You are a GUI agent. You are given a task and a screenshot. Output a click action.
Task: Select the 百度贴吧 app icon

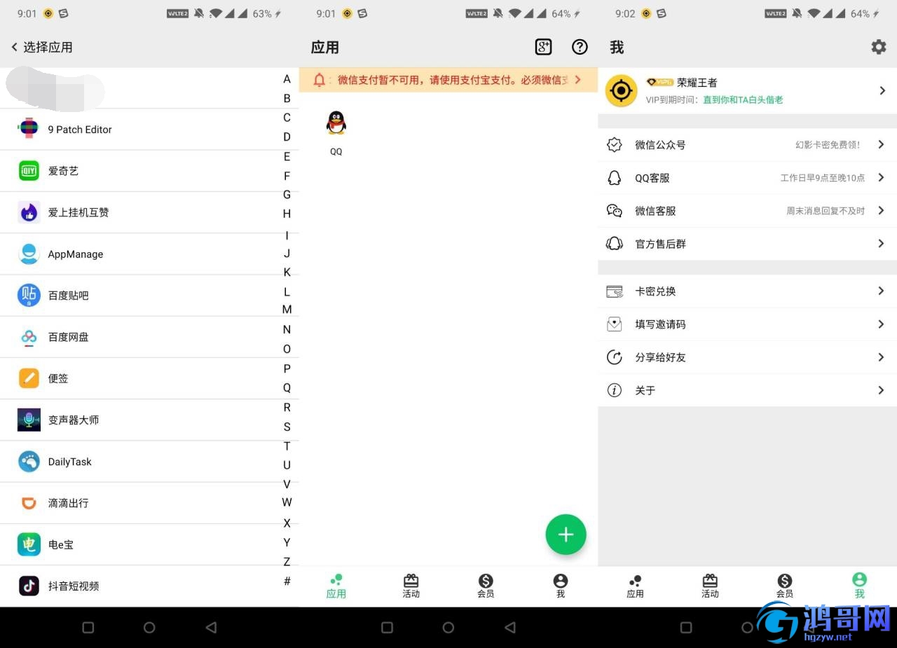click(x=29, y=295)
